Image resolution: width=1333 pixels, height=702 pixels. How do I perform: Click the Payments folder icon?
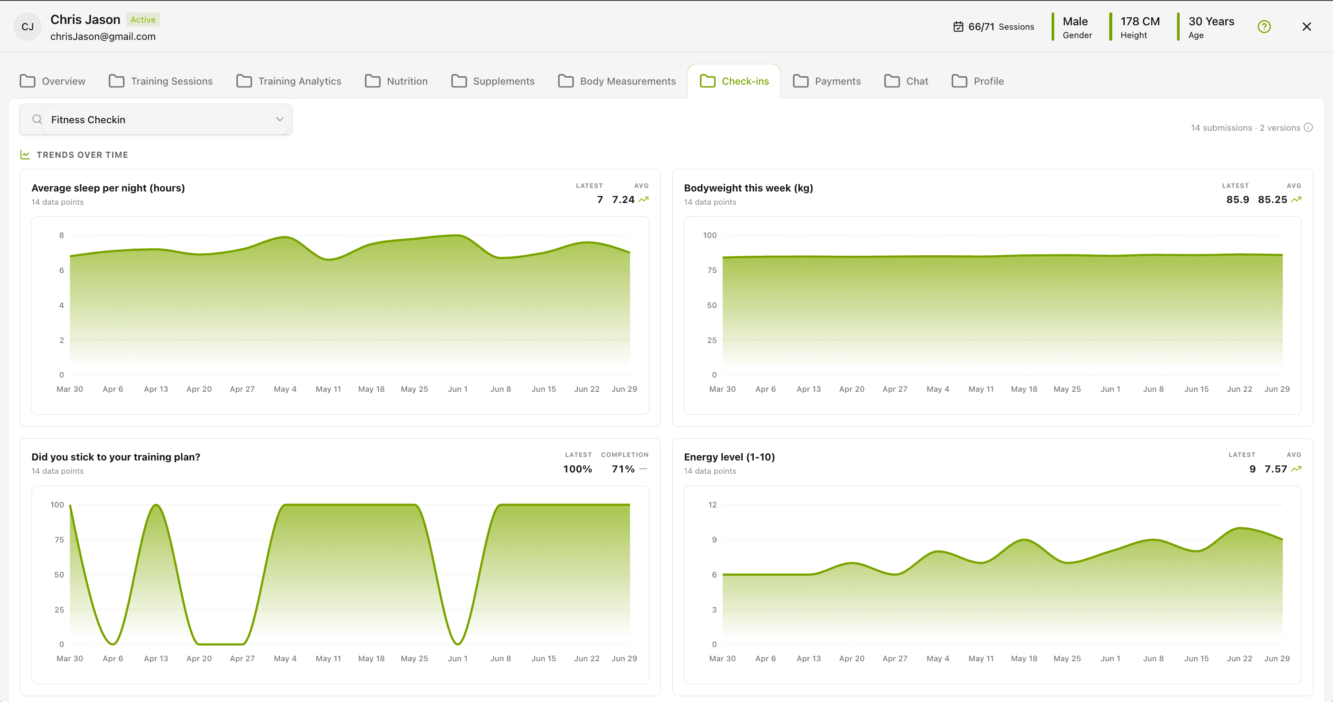tap(800, 81)
